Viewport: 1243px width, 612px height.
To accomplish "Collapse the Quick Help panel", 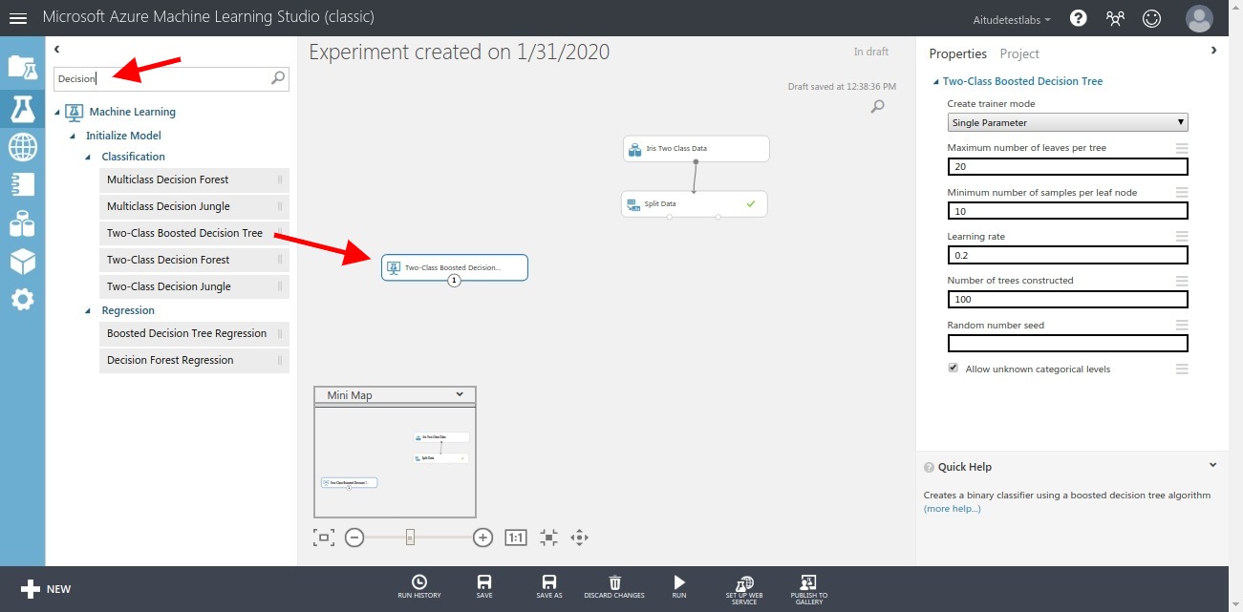I will pos(1212,465).
